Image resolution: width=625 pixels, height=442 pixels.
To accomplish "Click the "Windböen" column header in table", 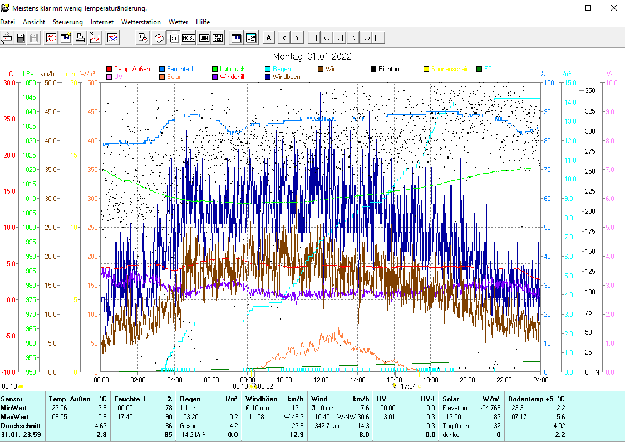I will tap(261, 399).
